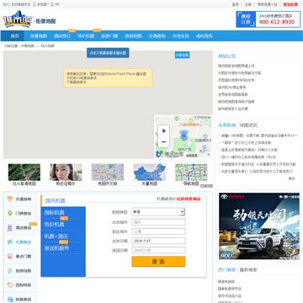Open the 虚拟现实 nav tab

coord(205,36)
